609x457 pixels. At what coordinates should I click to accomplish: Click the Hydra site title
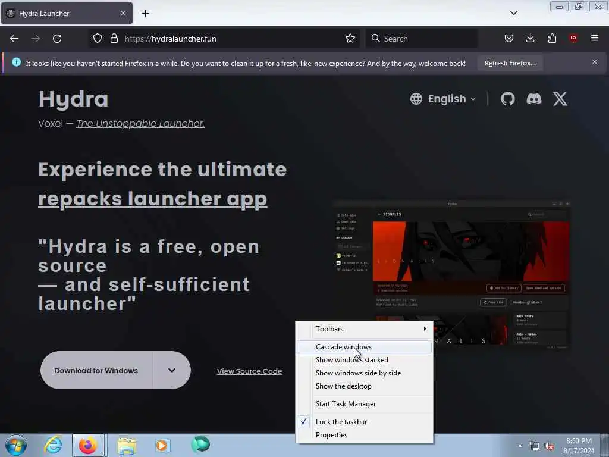pyautogui.click(x=73, y=99)
